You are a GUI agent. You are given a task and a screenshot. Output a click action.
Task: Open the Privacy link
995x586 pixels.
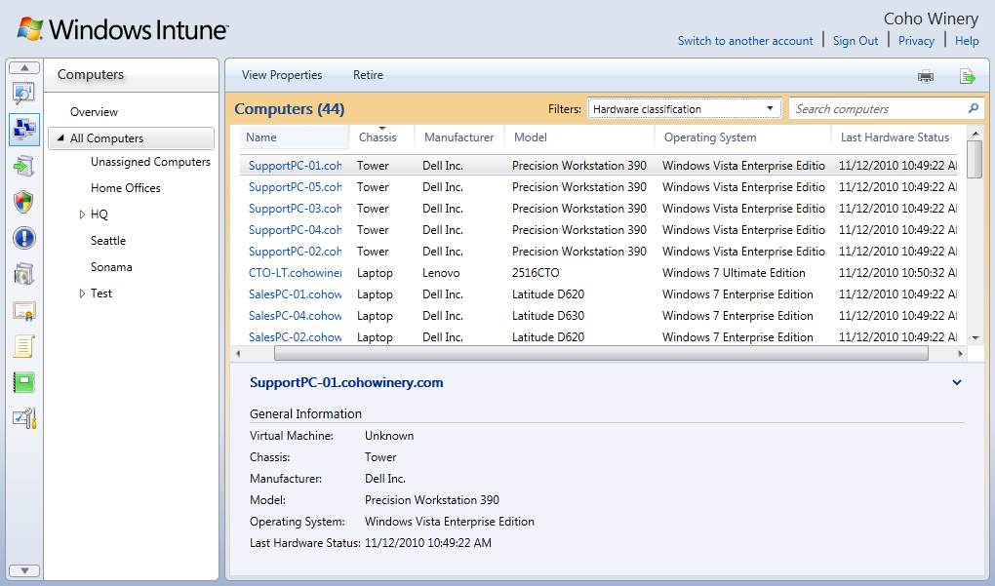coord(916,41)
